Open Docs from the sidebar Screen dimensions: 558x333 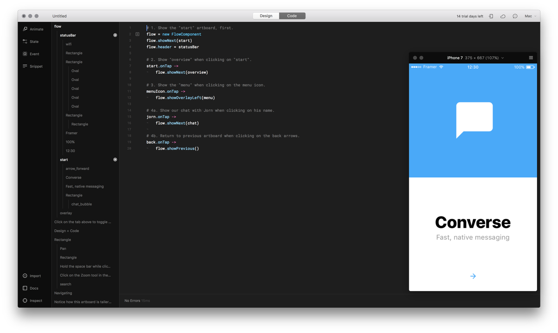coord(31,288)
